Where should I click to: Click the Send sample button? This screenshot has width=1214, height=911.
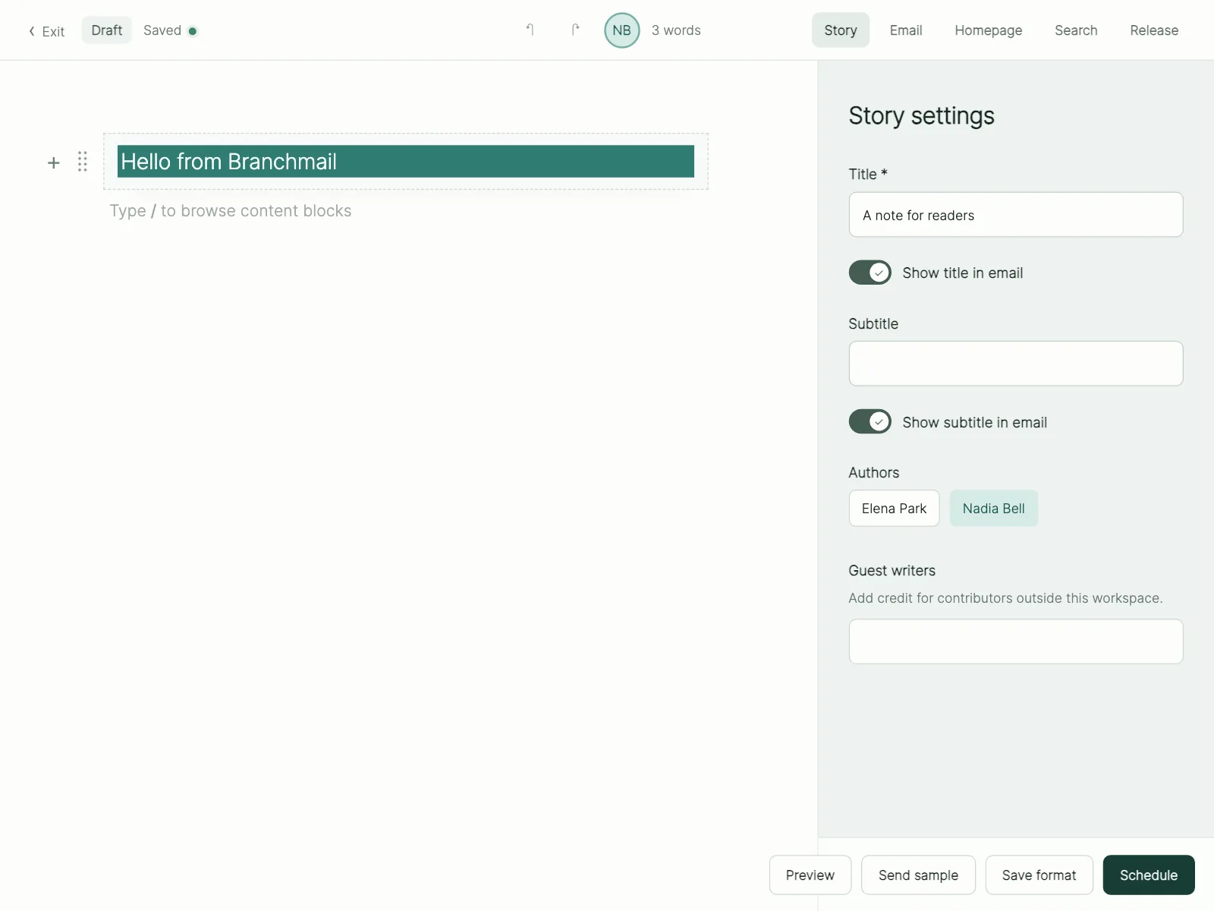tap(918, 875)
